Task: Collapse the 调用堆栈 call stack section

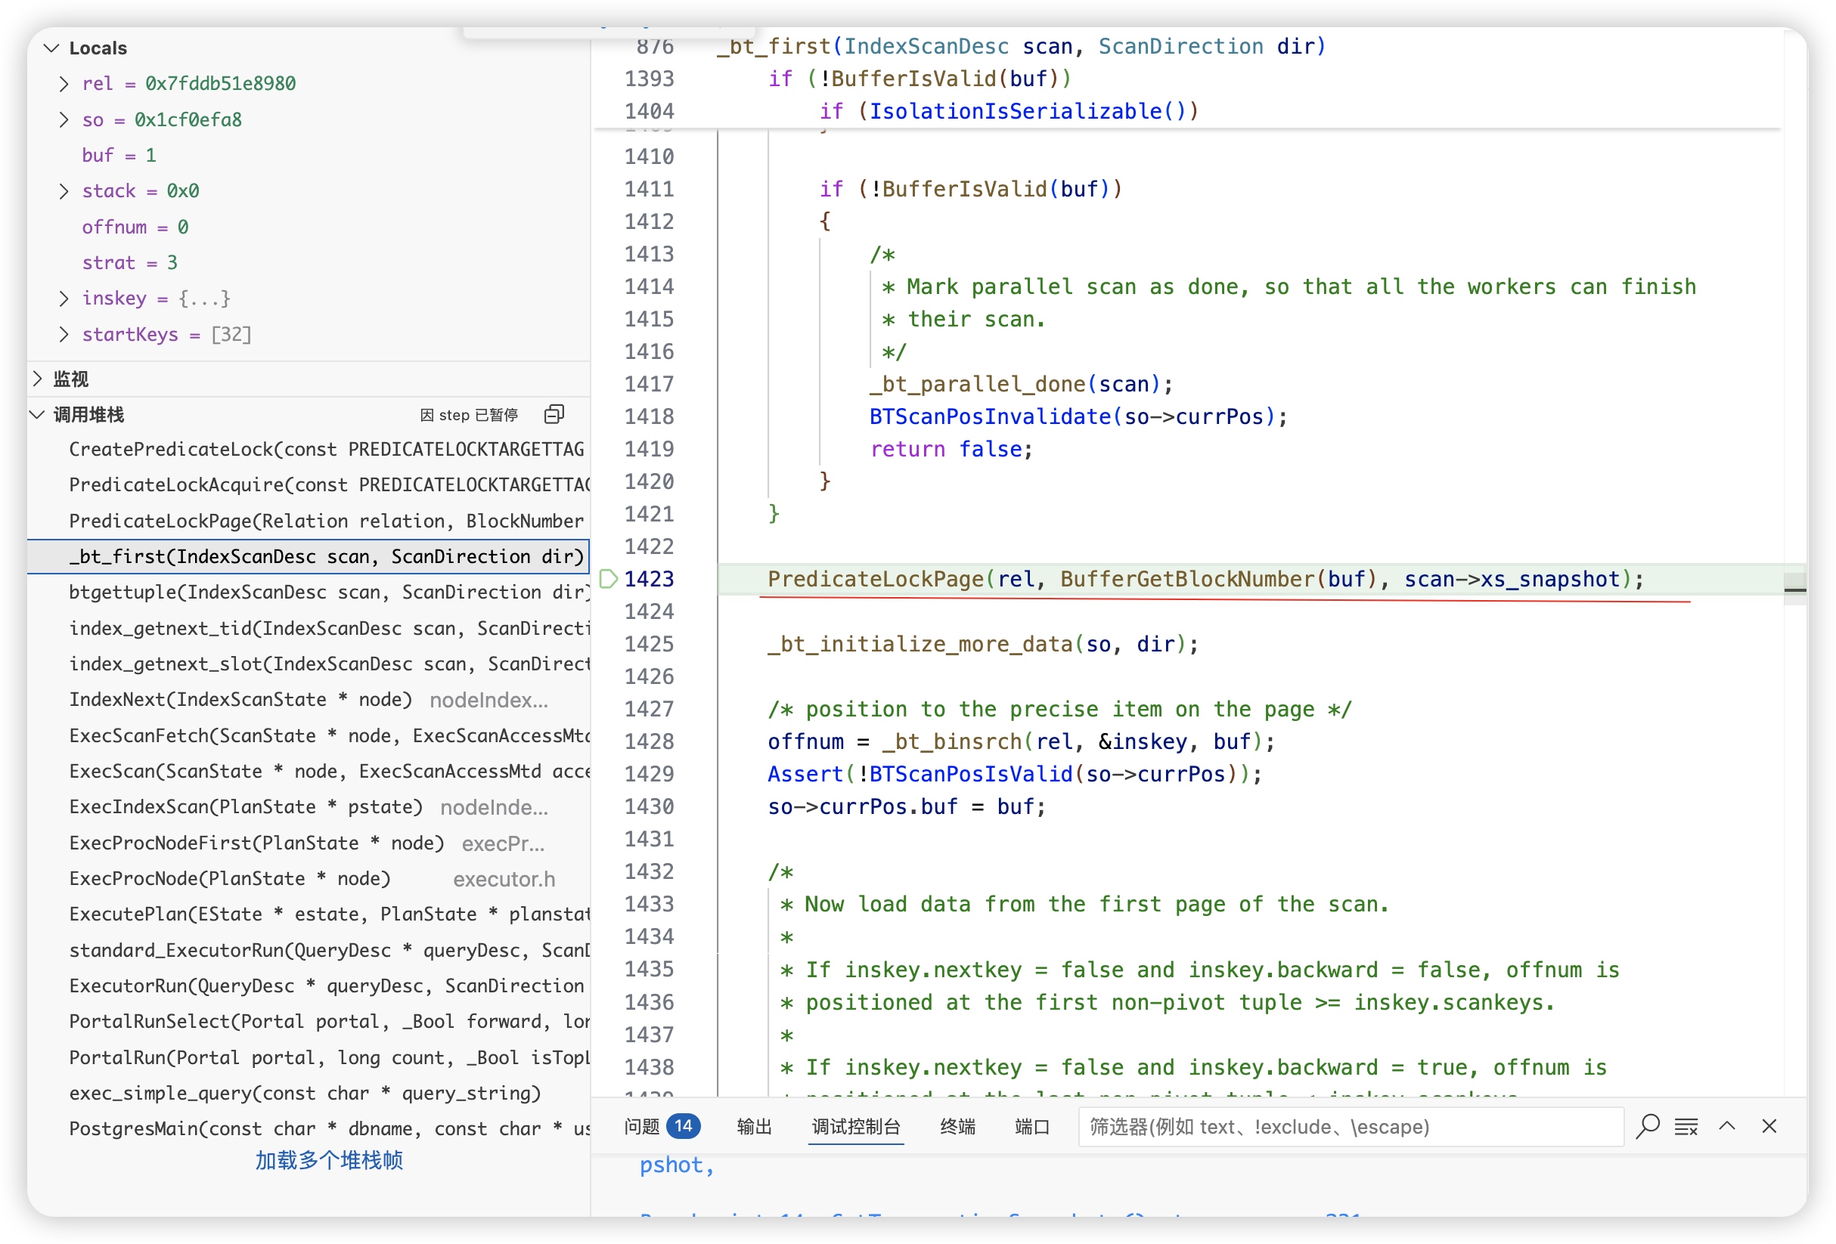Action: pos(37,414)
